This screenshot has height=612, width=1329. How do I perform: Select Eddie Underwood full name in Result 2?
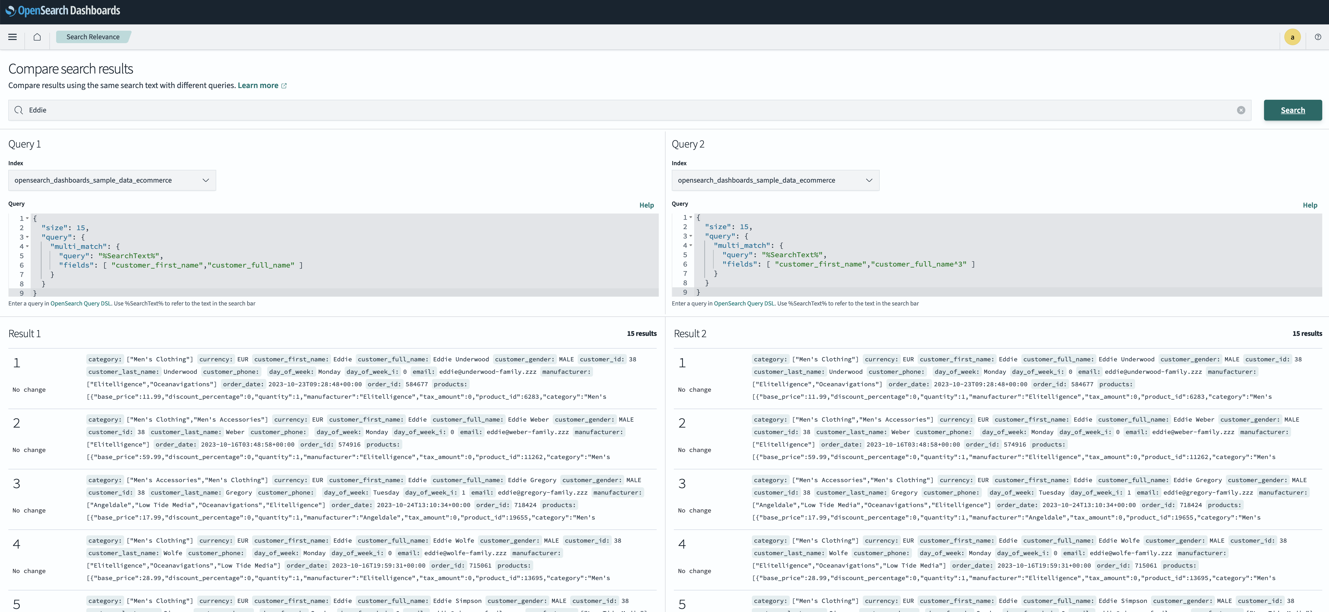tap(1126, 359)
